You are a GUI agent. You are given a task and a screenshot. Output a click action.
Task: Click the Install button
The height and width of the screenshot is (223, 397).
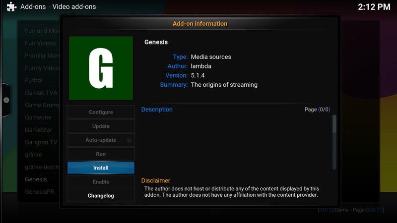[x=101, y=168]
